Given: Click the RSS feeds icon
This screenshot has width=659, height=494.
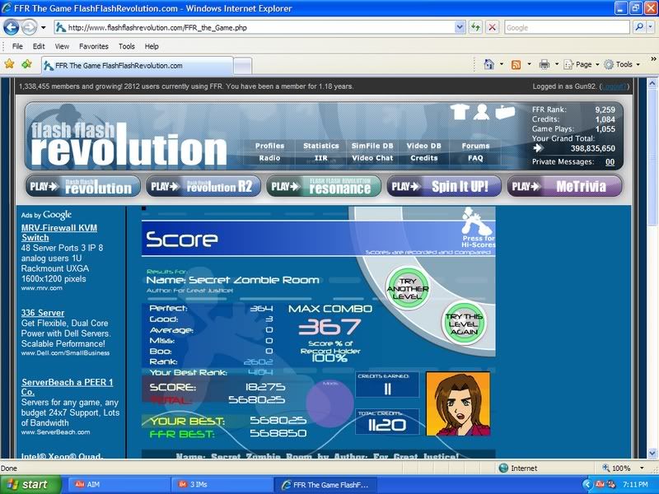Looking at the screenshot, I should [516, 64].
